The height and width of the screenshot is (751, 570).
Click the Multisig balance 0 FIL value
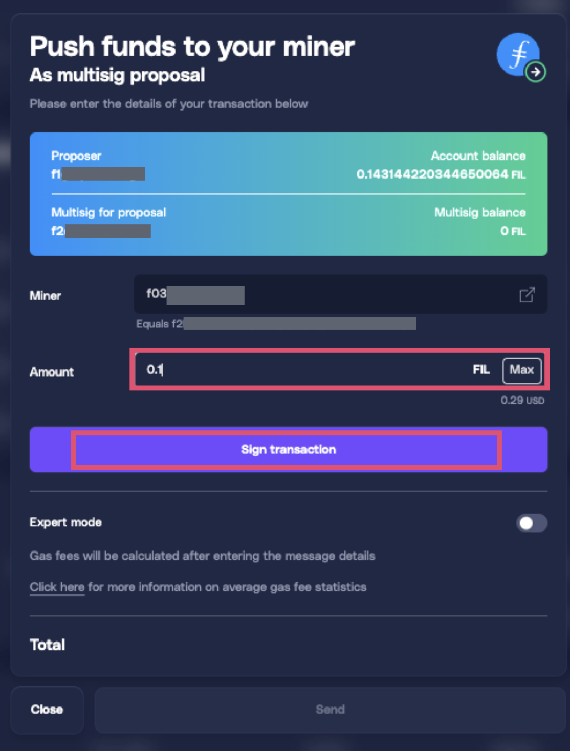(513, 231)
